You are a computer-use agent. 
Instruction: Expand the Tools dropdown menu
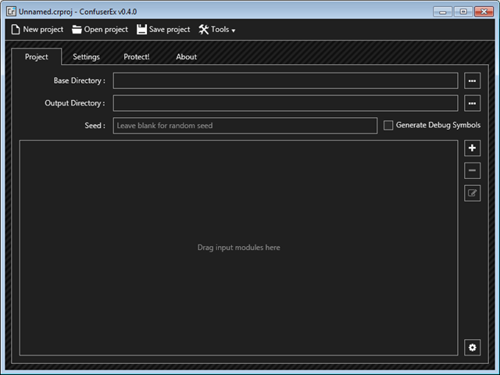[x=217, y=30]
